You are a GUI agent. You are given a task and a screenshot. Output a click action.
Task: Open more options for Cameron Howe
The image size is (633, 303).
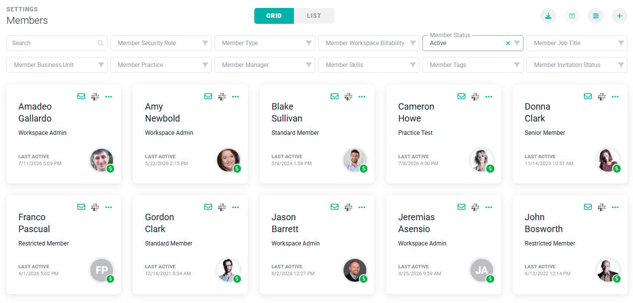[489, 97]
